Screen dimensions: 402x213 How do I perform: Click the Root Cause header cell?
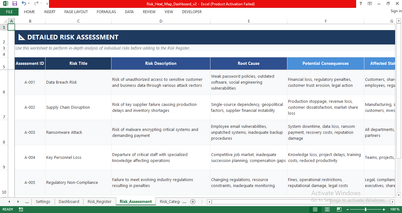pos(249,63)
